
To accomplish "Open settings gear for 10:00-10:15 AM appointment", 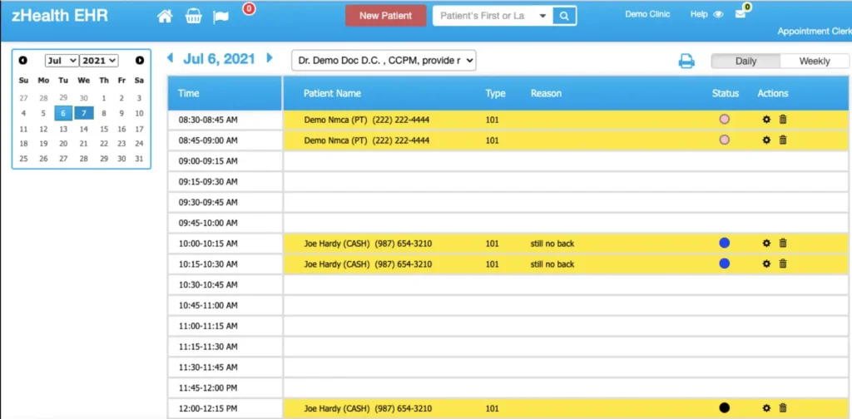I will 766,243.
